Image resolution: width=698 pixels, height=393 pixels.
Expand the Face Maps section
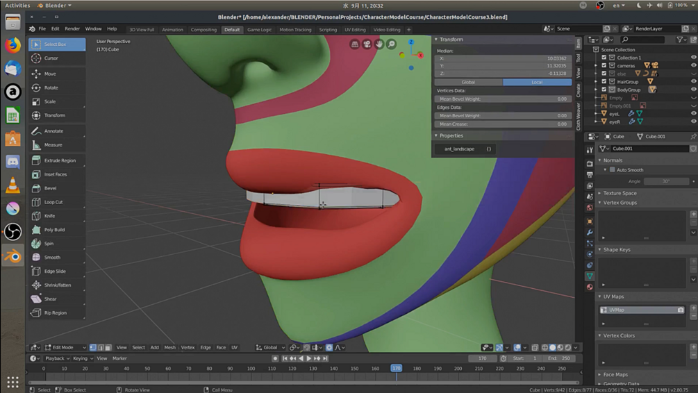click(x=600, y=375)
